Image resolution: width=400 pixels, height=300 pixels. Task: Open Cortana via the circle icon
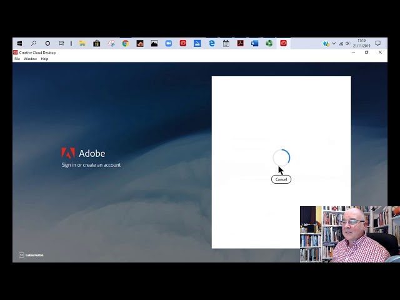pyautogui.click(x=47, y=43)
